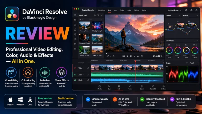Click the Nodes panel expand icon
Screen dimensions: 202x114
point(179,16)
